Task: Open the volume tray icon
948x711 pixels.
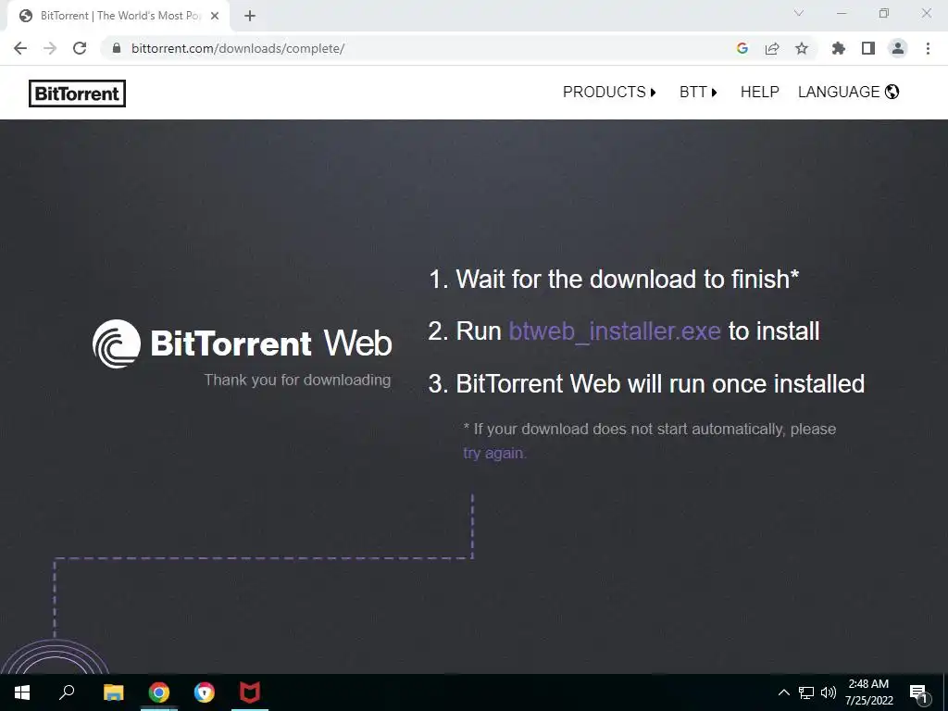Action: [829, 692]
